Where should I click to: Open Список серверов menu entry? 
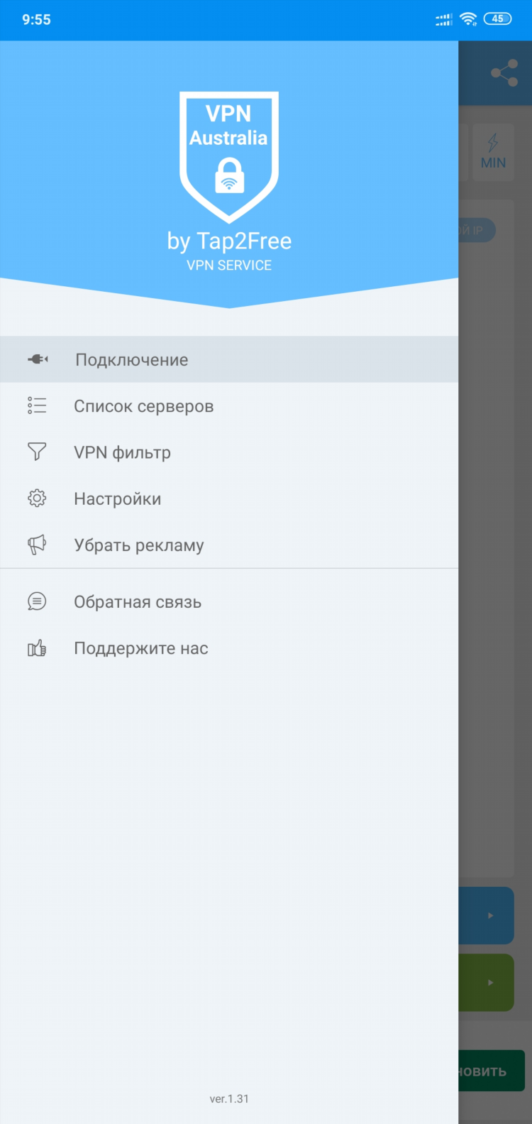(x=229, y=406)
